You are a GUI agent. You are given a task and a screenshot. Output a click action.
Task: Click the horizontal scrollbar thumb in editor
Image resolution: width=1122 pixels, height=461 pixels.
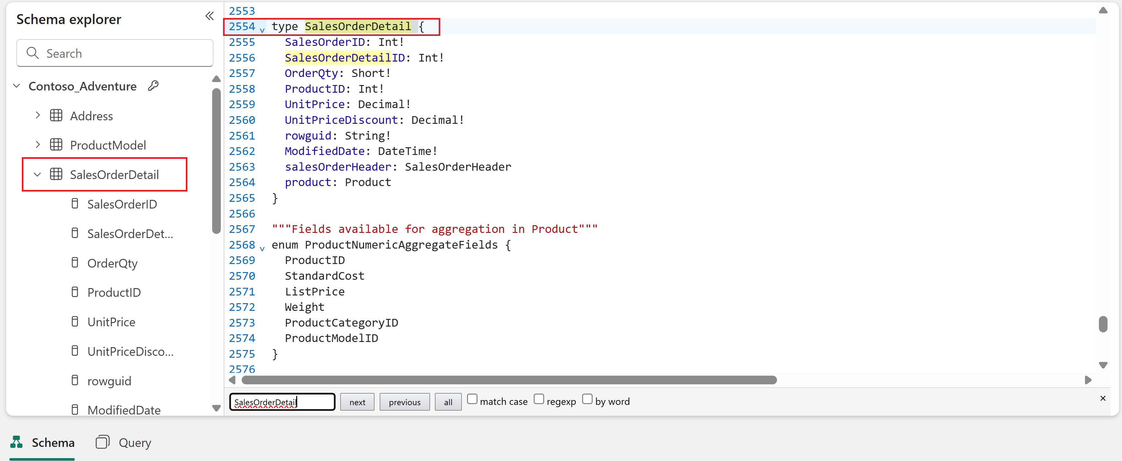(509, 380)
